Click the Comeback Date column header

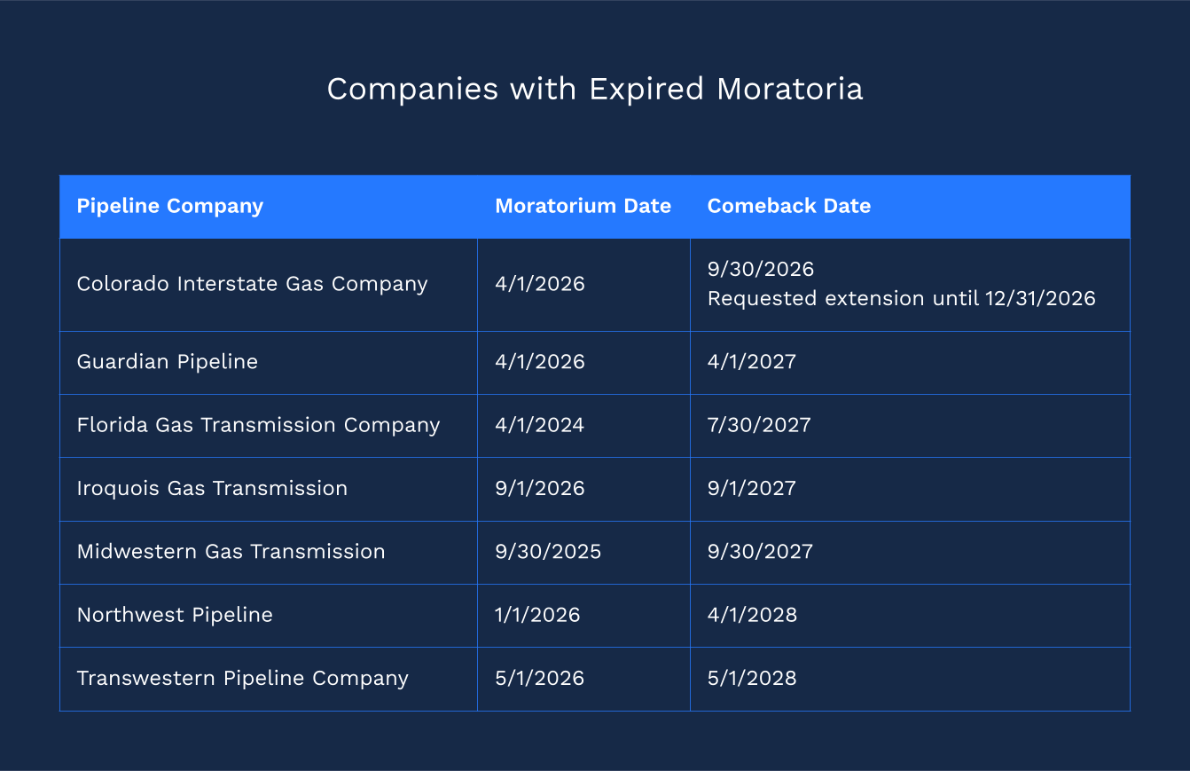(789, 206)
